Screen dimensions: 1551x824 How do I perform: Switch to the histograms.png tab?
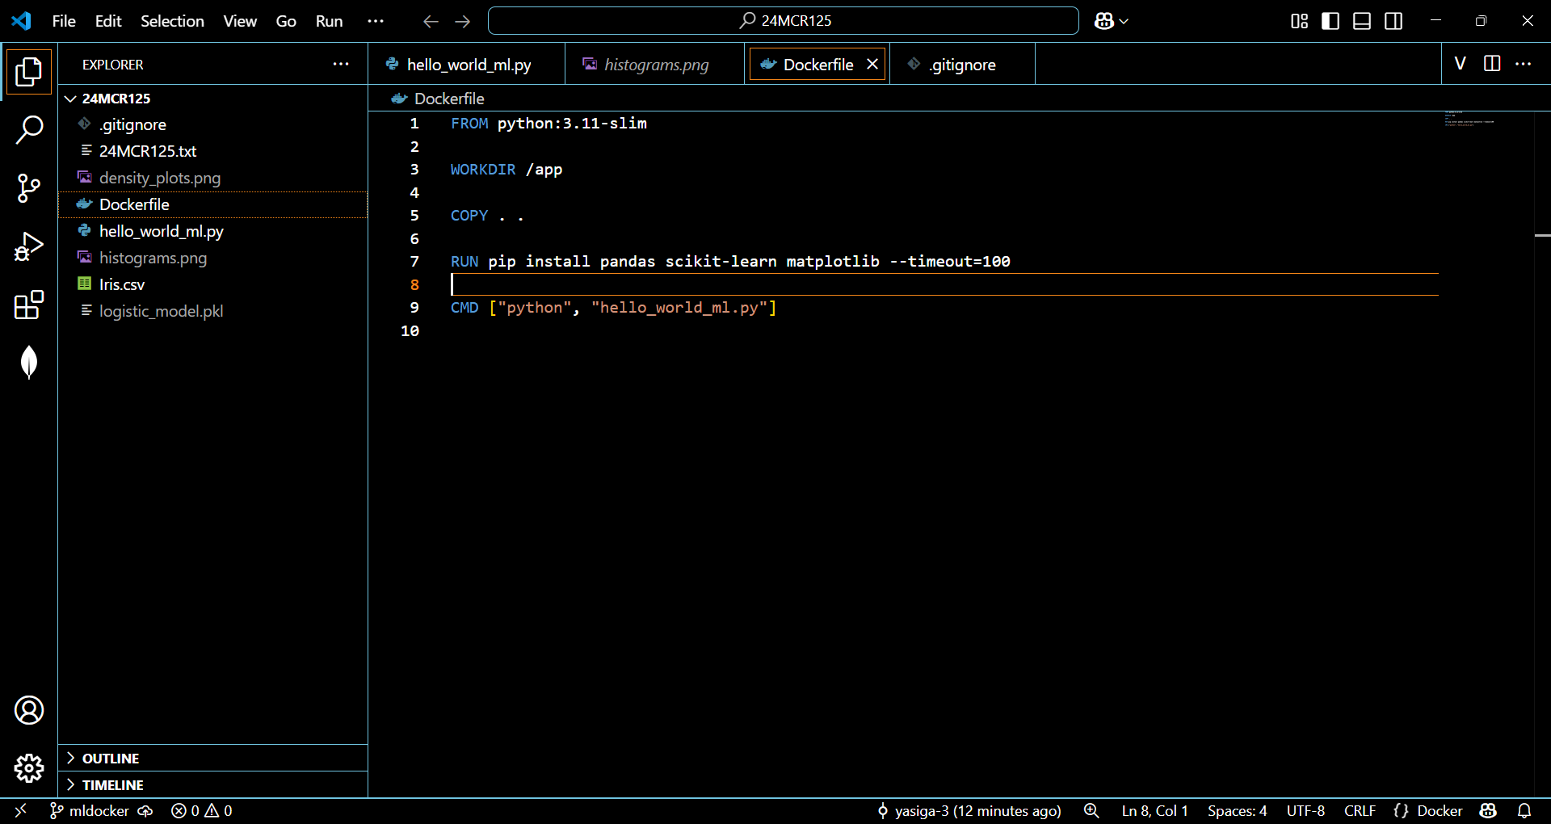coord(655,65)
